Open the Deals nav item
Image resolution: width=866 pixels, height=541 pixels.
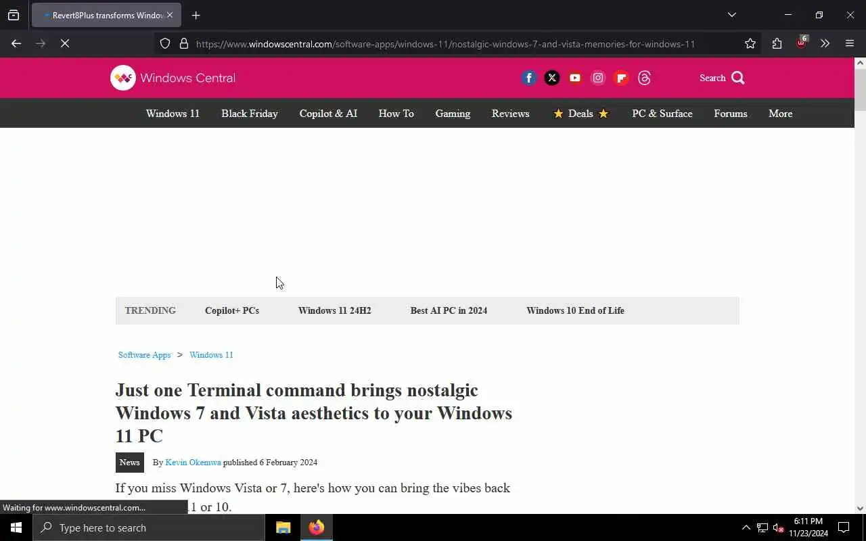pos(580,113)
